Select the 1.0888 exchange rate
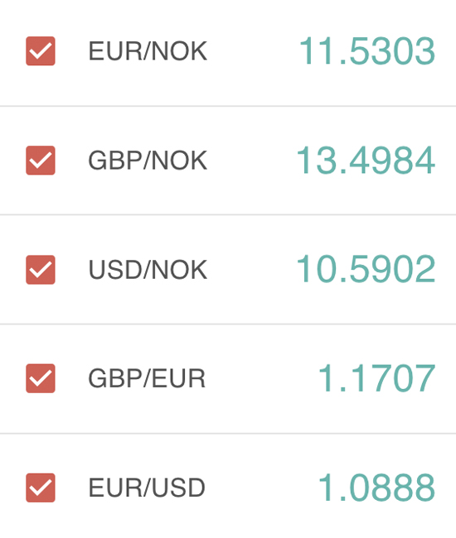 pyautogui.click(x=376, y=488)
